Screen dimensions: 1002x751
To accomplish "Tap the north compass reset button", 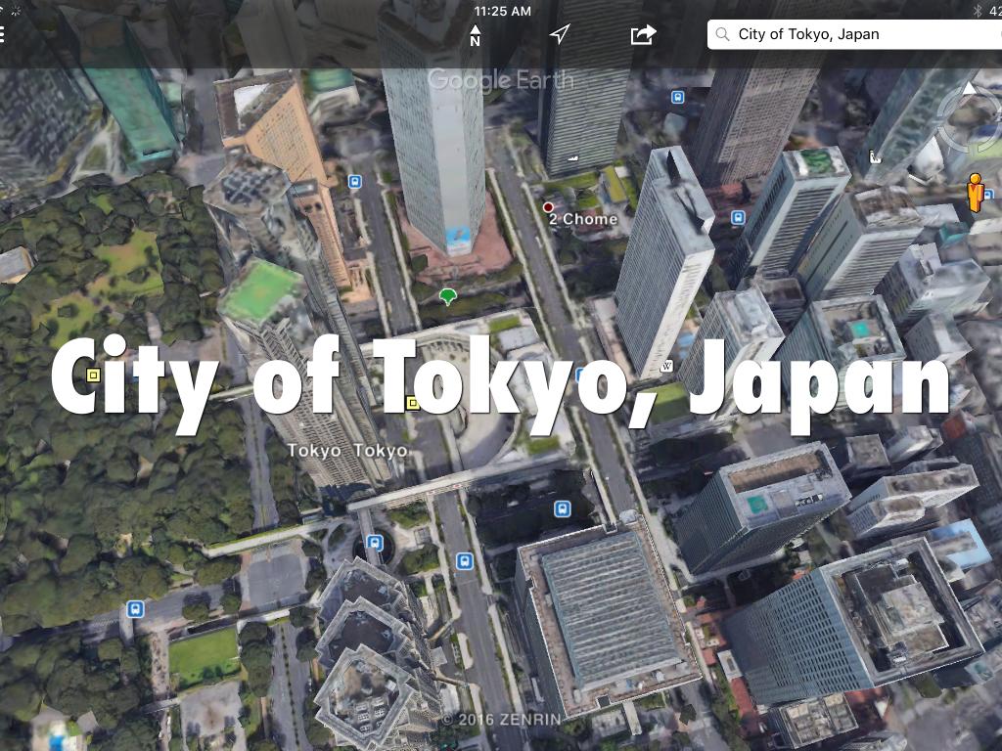I will point(476,35).
